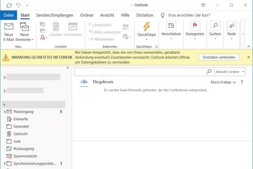Expand the second redacted account group
Screen dimensions: 253x169
tap(4, 91)
